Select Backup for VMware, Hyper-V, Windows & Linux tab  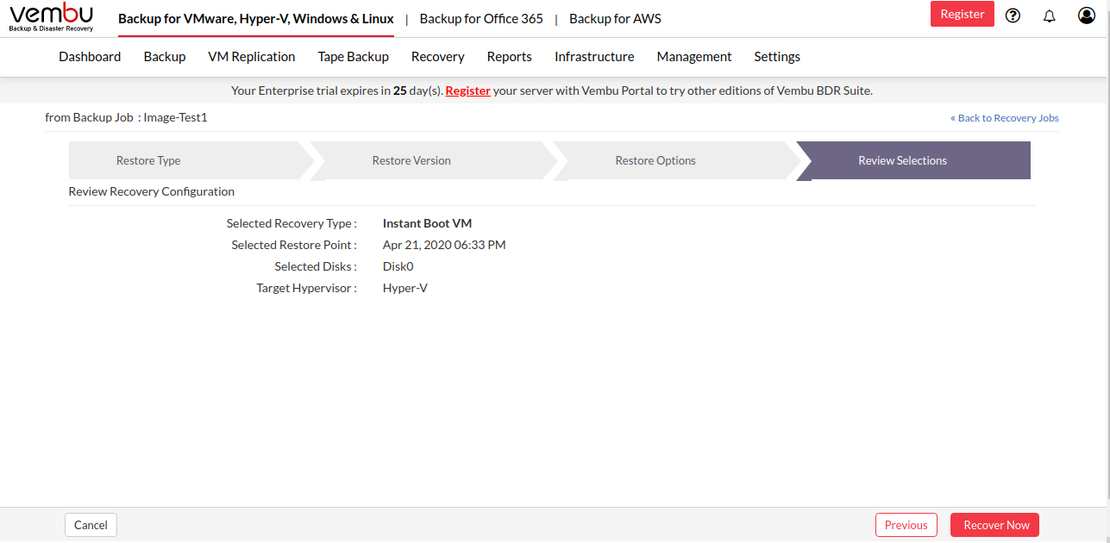coord(256,18)
